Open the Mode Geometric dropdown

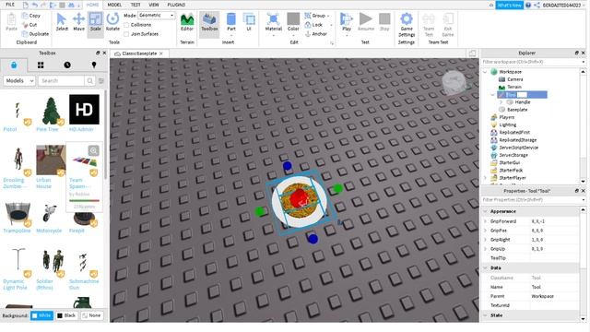pos(157,16)
